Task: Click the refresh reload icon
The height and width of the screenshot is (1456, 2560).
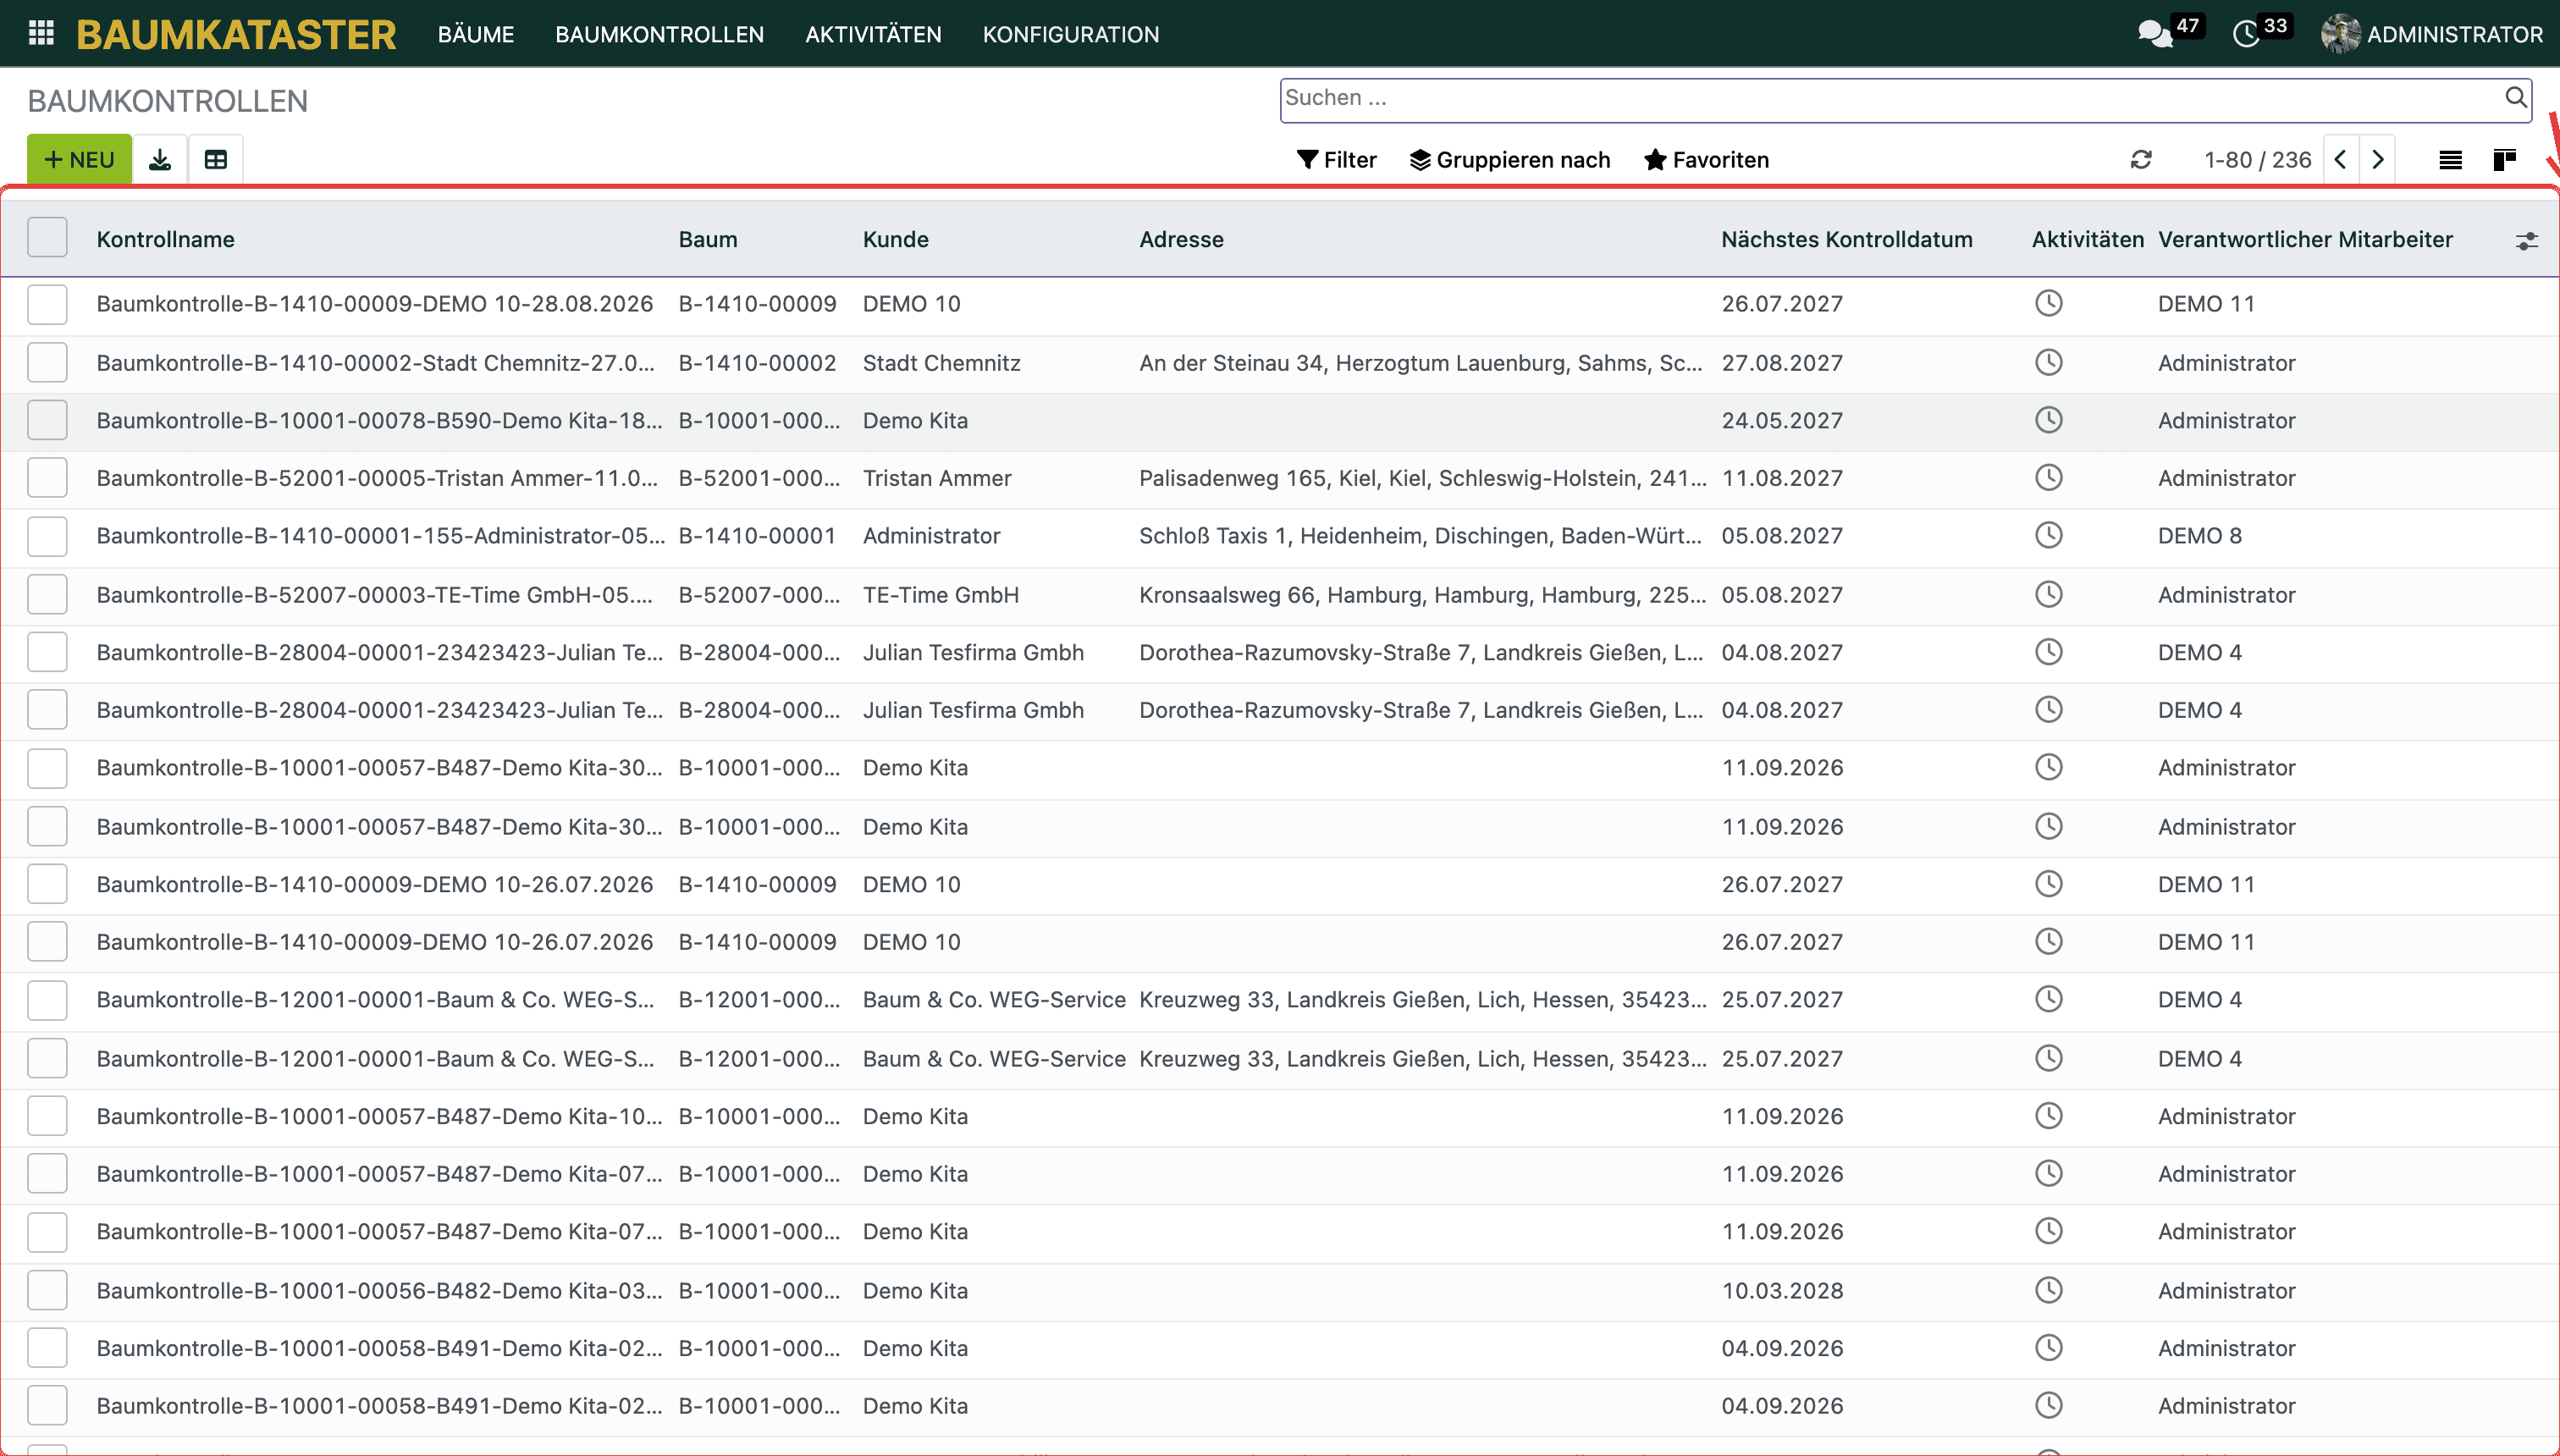Action: tap(2141, 160)
